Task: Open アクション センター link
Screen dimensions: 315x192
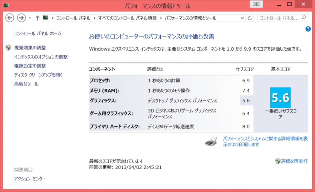Action: pyautogui.click(x=30, y=179)
